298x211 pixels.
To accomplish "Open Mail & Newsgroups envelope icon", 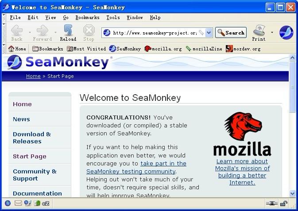I will [18, 203].
